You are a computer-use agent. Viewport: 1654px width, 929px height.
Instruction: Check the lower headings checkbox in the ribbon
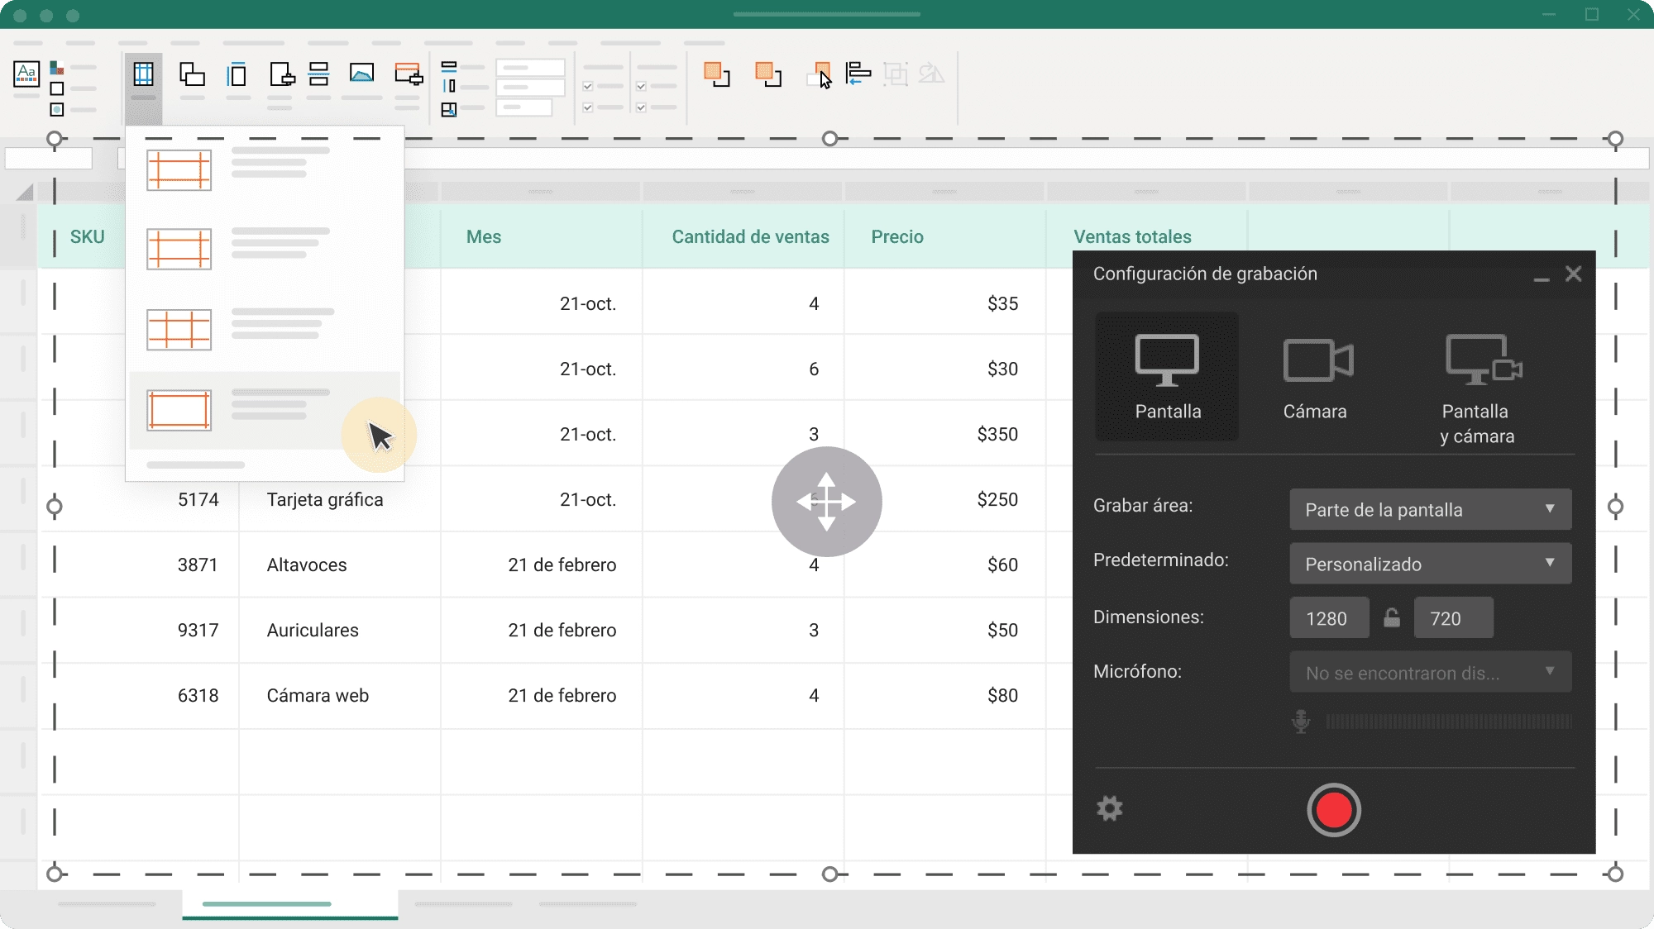pos(641,107)
